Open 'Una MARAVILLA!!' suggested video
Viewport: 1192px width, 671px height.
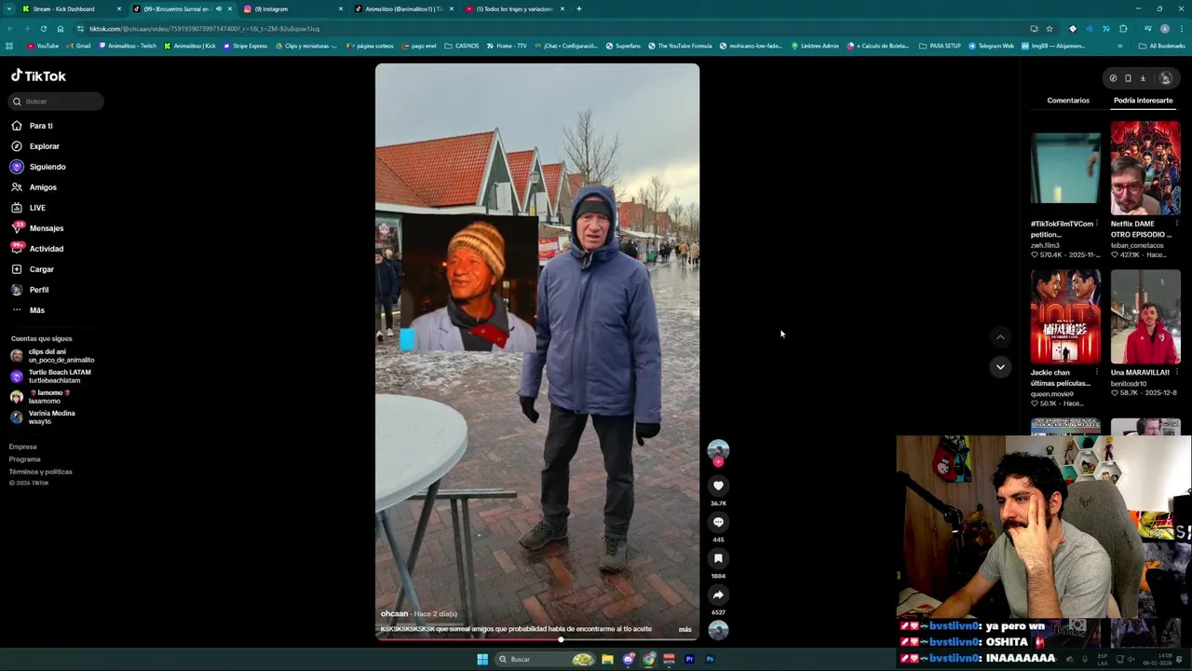click(1145, 317)
